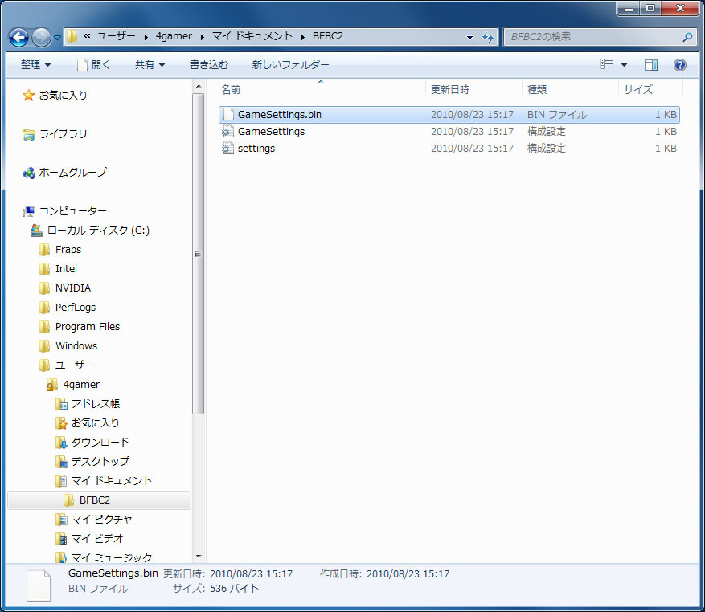Viewport: 705px width, 612px height.
Task: Click the Forward navigation arrow button
Action: click(x=41, y=37)
